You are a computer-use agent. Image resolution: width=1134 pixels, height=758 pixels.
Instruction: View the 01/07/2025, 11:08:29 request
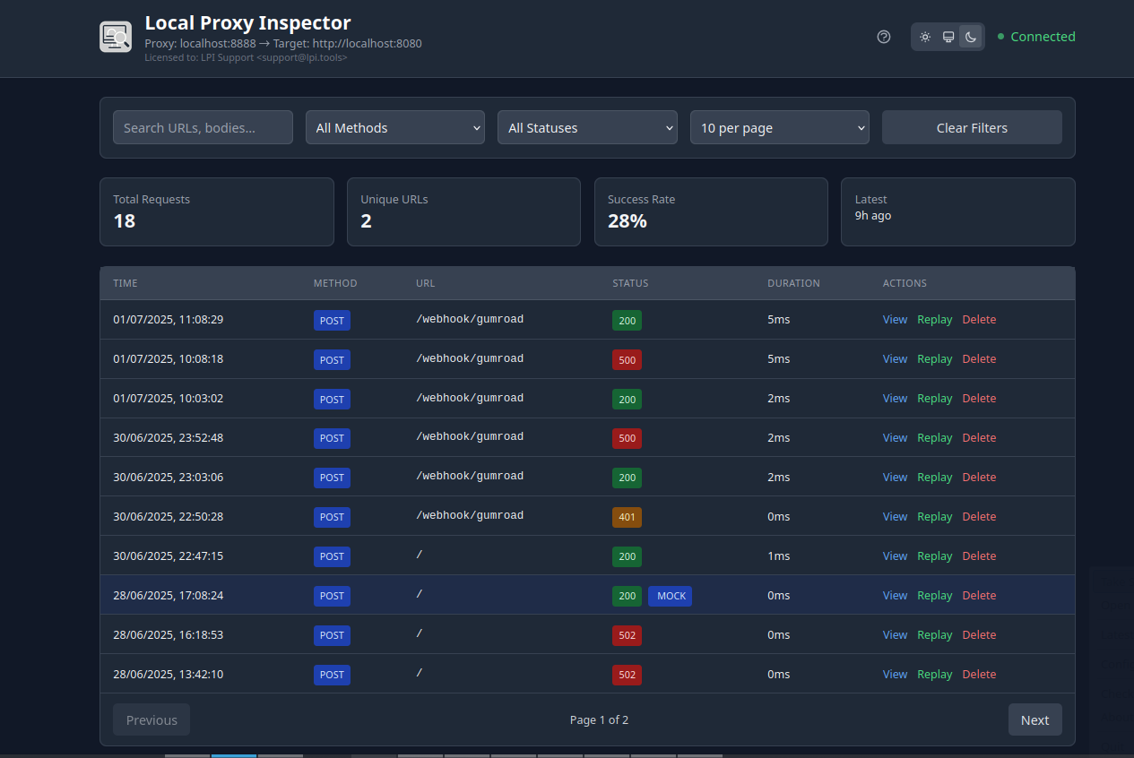(895, 319)
